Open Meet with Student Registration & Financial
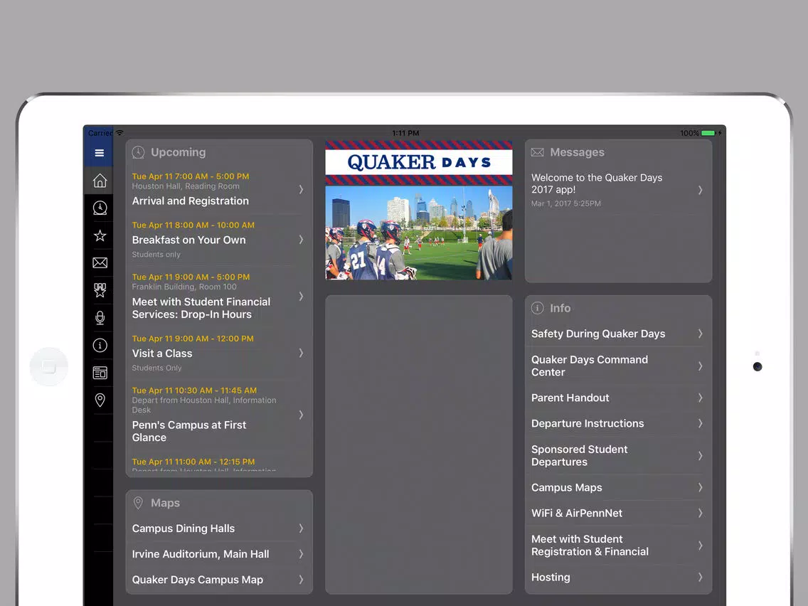This screenshot has height=606, width=808. [x=618, y=546]
